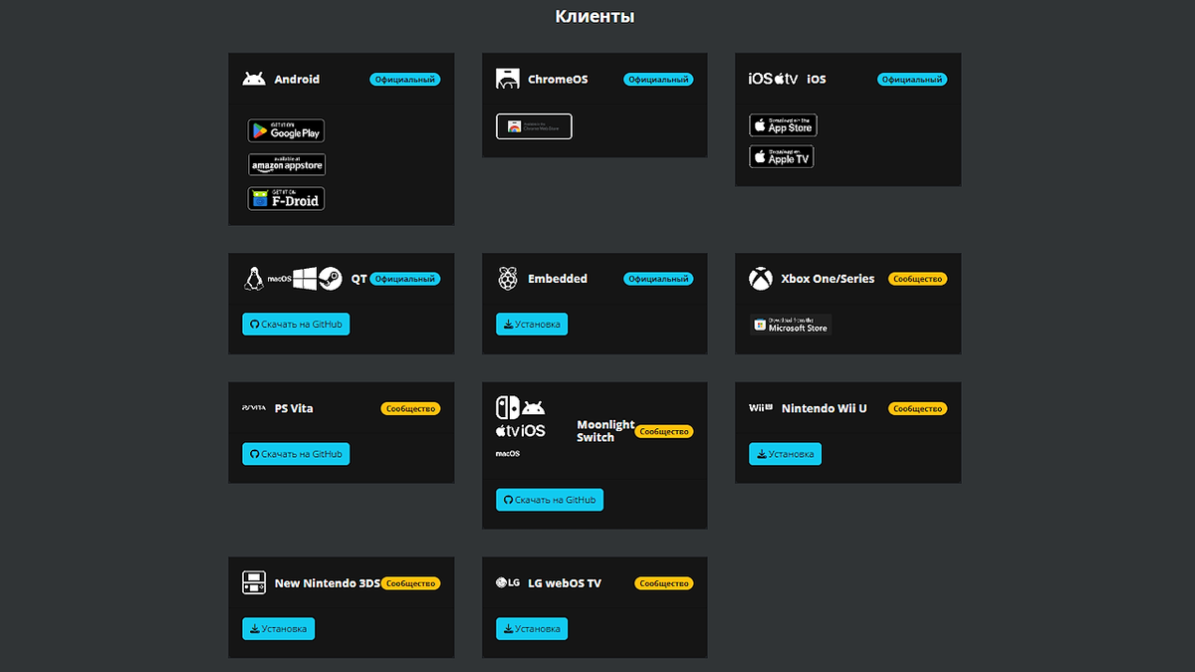The width and height of the screenshot is (1195, 672).
Task: Click the Клиенты section heading
Action: point(596,16)
